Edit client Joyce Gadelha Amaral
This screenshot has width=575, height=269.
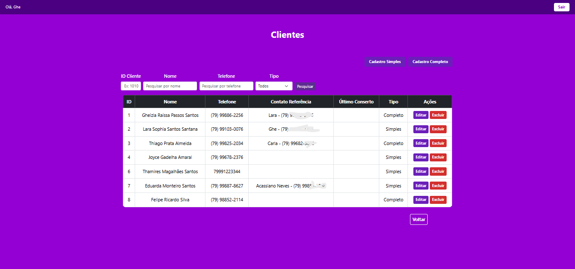[421, 157]
